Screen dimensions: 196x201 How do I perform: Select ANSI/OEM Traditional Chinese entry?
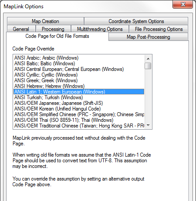(79, 126)
